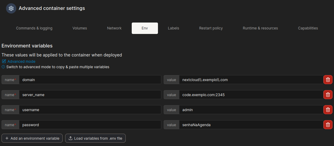
Task: Remove the password variable row
Action: click(x=328, y=125)
